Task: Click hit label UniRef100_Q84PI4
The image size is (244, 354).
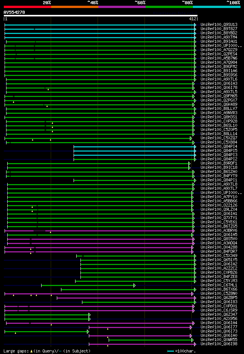Action: point(219,147)
